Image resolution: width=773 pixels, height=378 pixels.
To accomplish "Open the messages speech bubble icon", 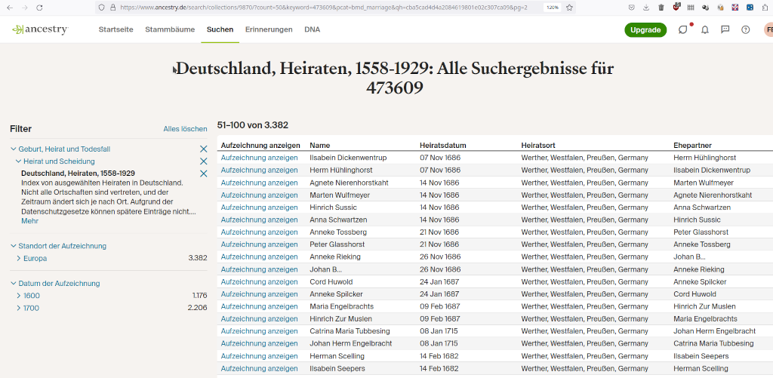I will (725, 29).
